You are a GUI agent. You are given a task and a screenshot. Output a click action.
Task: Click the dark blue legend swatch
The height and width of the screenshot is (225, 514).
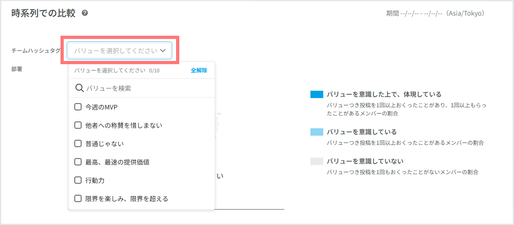(317, 94)
